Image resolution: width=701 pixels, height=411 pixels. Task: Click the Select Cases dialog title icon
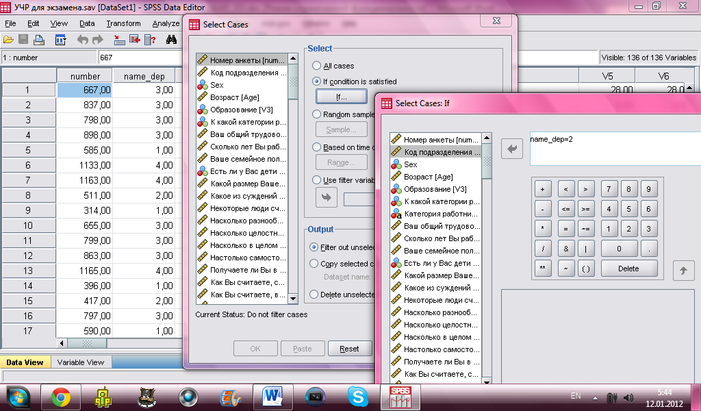[194, 25]
